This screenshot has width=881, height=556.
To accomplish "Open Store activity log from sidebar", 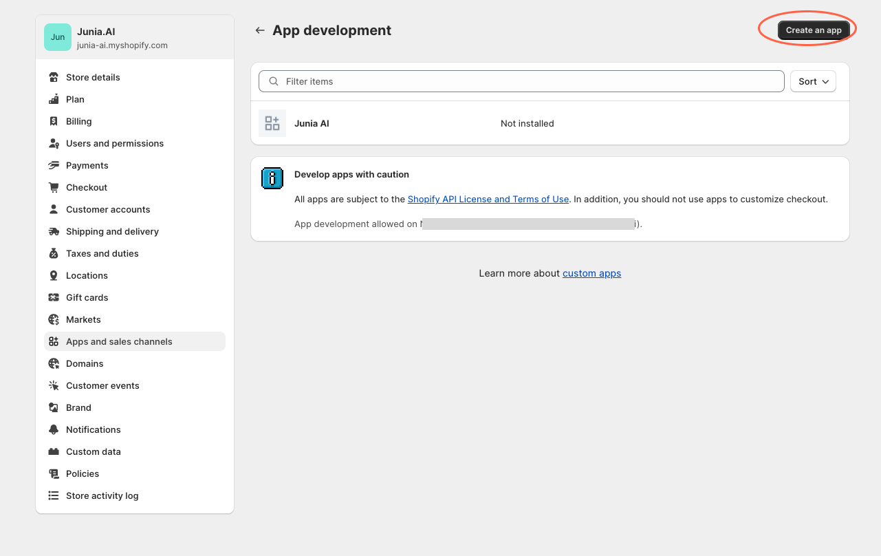I will point(102,495).
